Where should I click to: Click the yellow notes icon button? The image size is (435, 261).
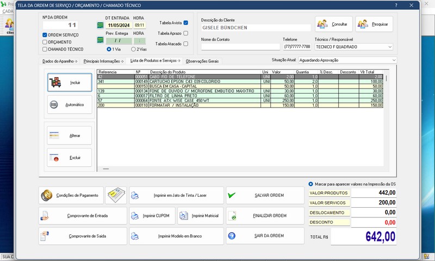(116, 195)
